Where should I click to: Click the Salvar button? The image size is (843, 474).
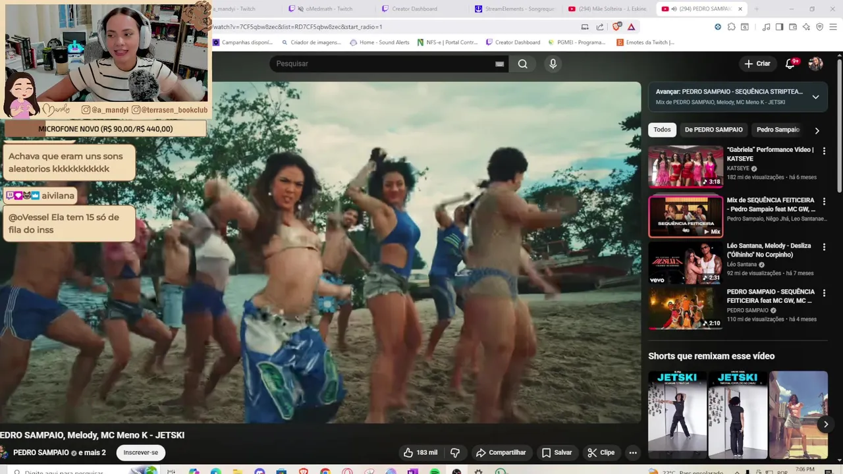[x=557, y=453]
